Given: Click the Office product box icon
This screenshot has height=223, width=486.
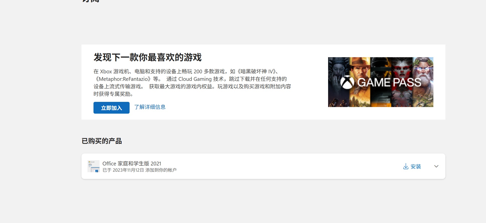Looking at the screenshot, I should [x=93, y=166].
